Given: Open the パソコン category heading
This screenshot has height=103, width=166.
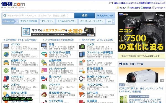Looking at the screenshot, I should (16, 44).
